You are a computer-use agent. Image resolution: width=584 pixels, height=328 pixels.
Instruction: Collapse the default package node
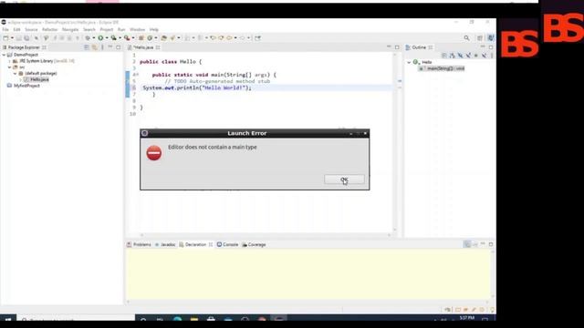tap(16, 74)
